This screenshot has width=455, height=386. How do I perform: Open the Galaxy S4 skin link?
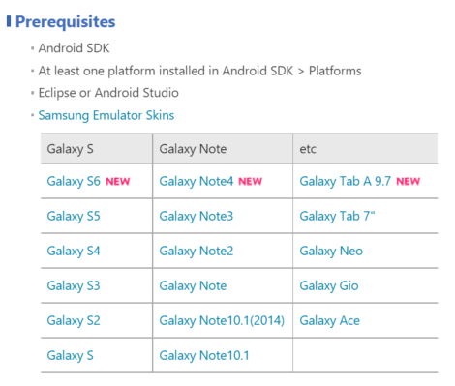[x=74, y=252]
